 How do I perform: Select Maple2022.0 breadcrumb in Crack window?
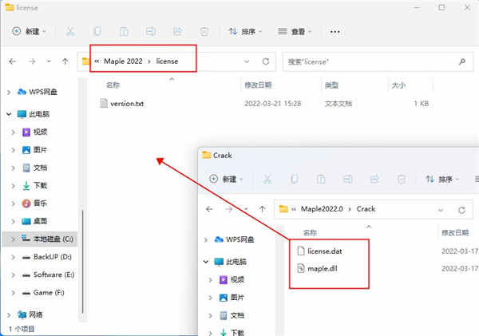pos(322,209)
